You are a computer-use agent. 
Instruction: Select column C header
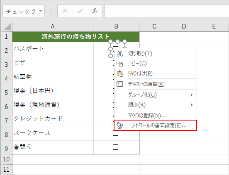click(154, 26)
